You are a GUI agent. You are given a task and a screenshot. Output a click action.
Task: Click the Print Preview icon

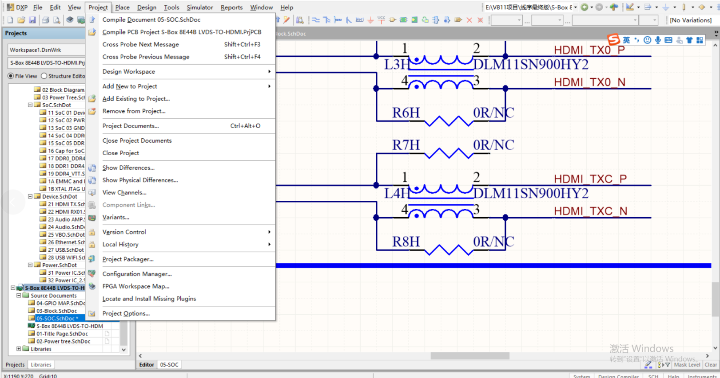tap(56, 20)
